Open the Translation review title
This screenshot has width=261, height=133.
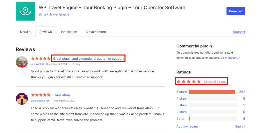[x=61, y=95]
